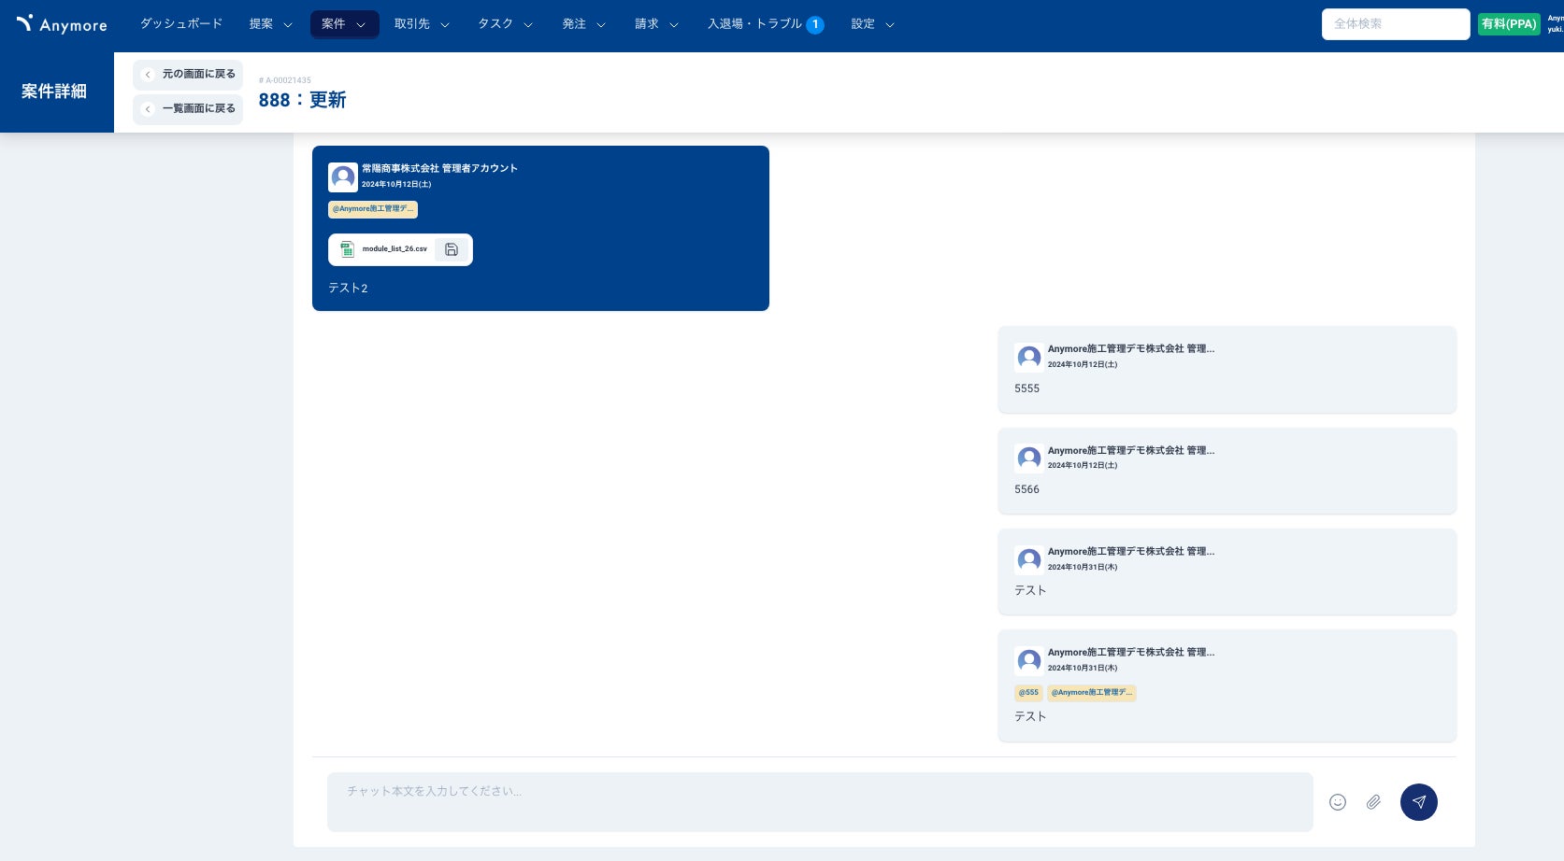Image resolution: width=1564 pixels, height=861 pixels.
Task: Focus the 全体検索 search field
Action: pos(1396,24)
